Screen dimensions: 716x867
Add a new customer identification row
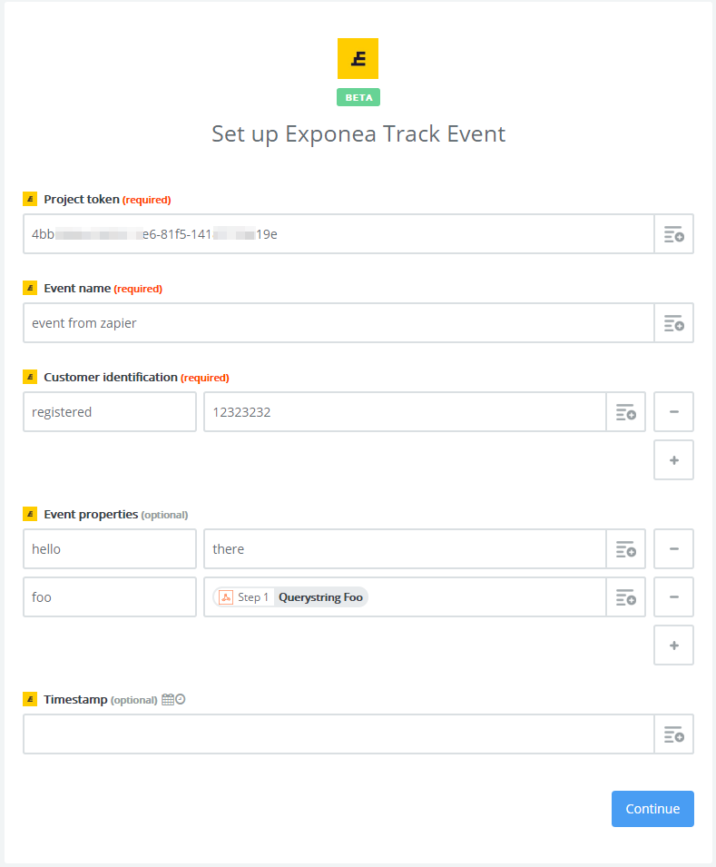[673, 460]
